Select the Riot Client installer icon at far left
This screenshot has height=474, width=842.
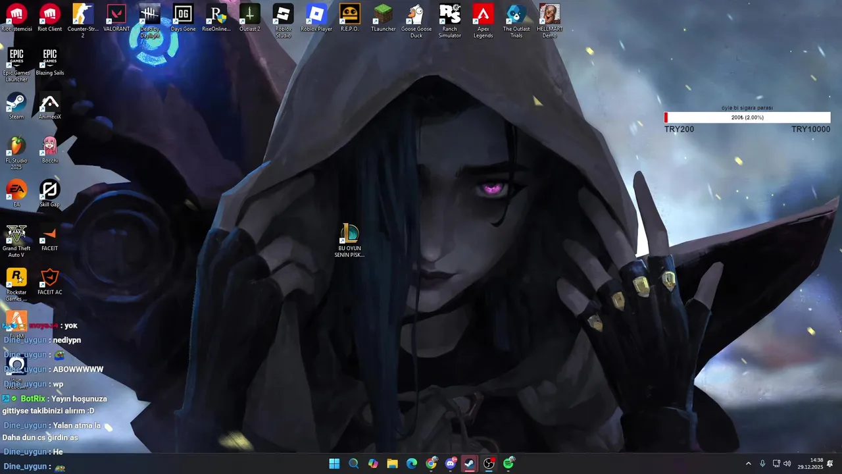coord(16,18)
